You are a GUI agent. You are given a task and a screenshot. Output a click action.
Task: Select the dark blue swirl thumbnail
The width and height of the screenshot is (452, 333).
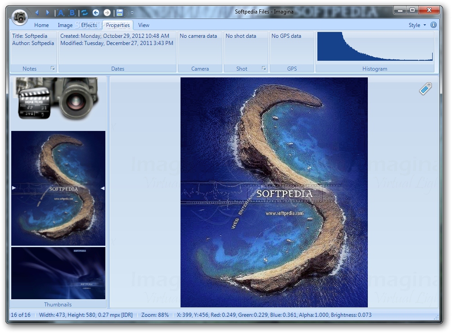58,273
